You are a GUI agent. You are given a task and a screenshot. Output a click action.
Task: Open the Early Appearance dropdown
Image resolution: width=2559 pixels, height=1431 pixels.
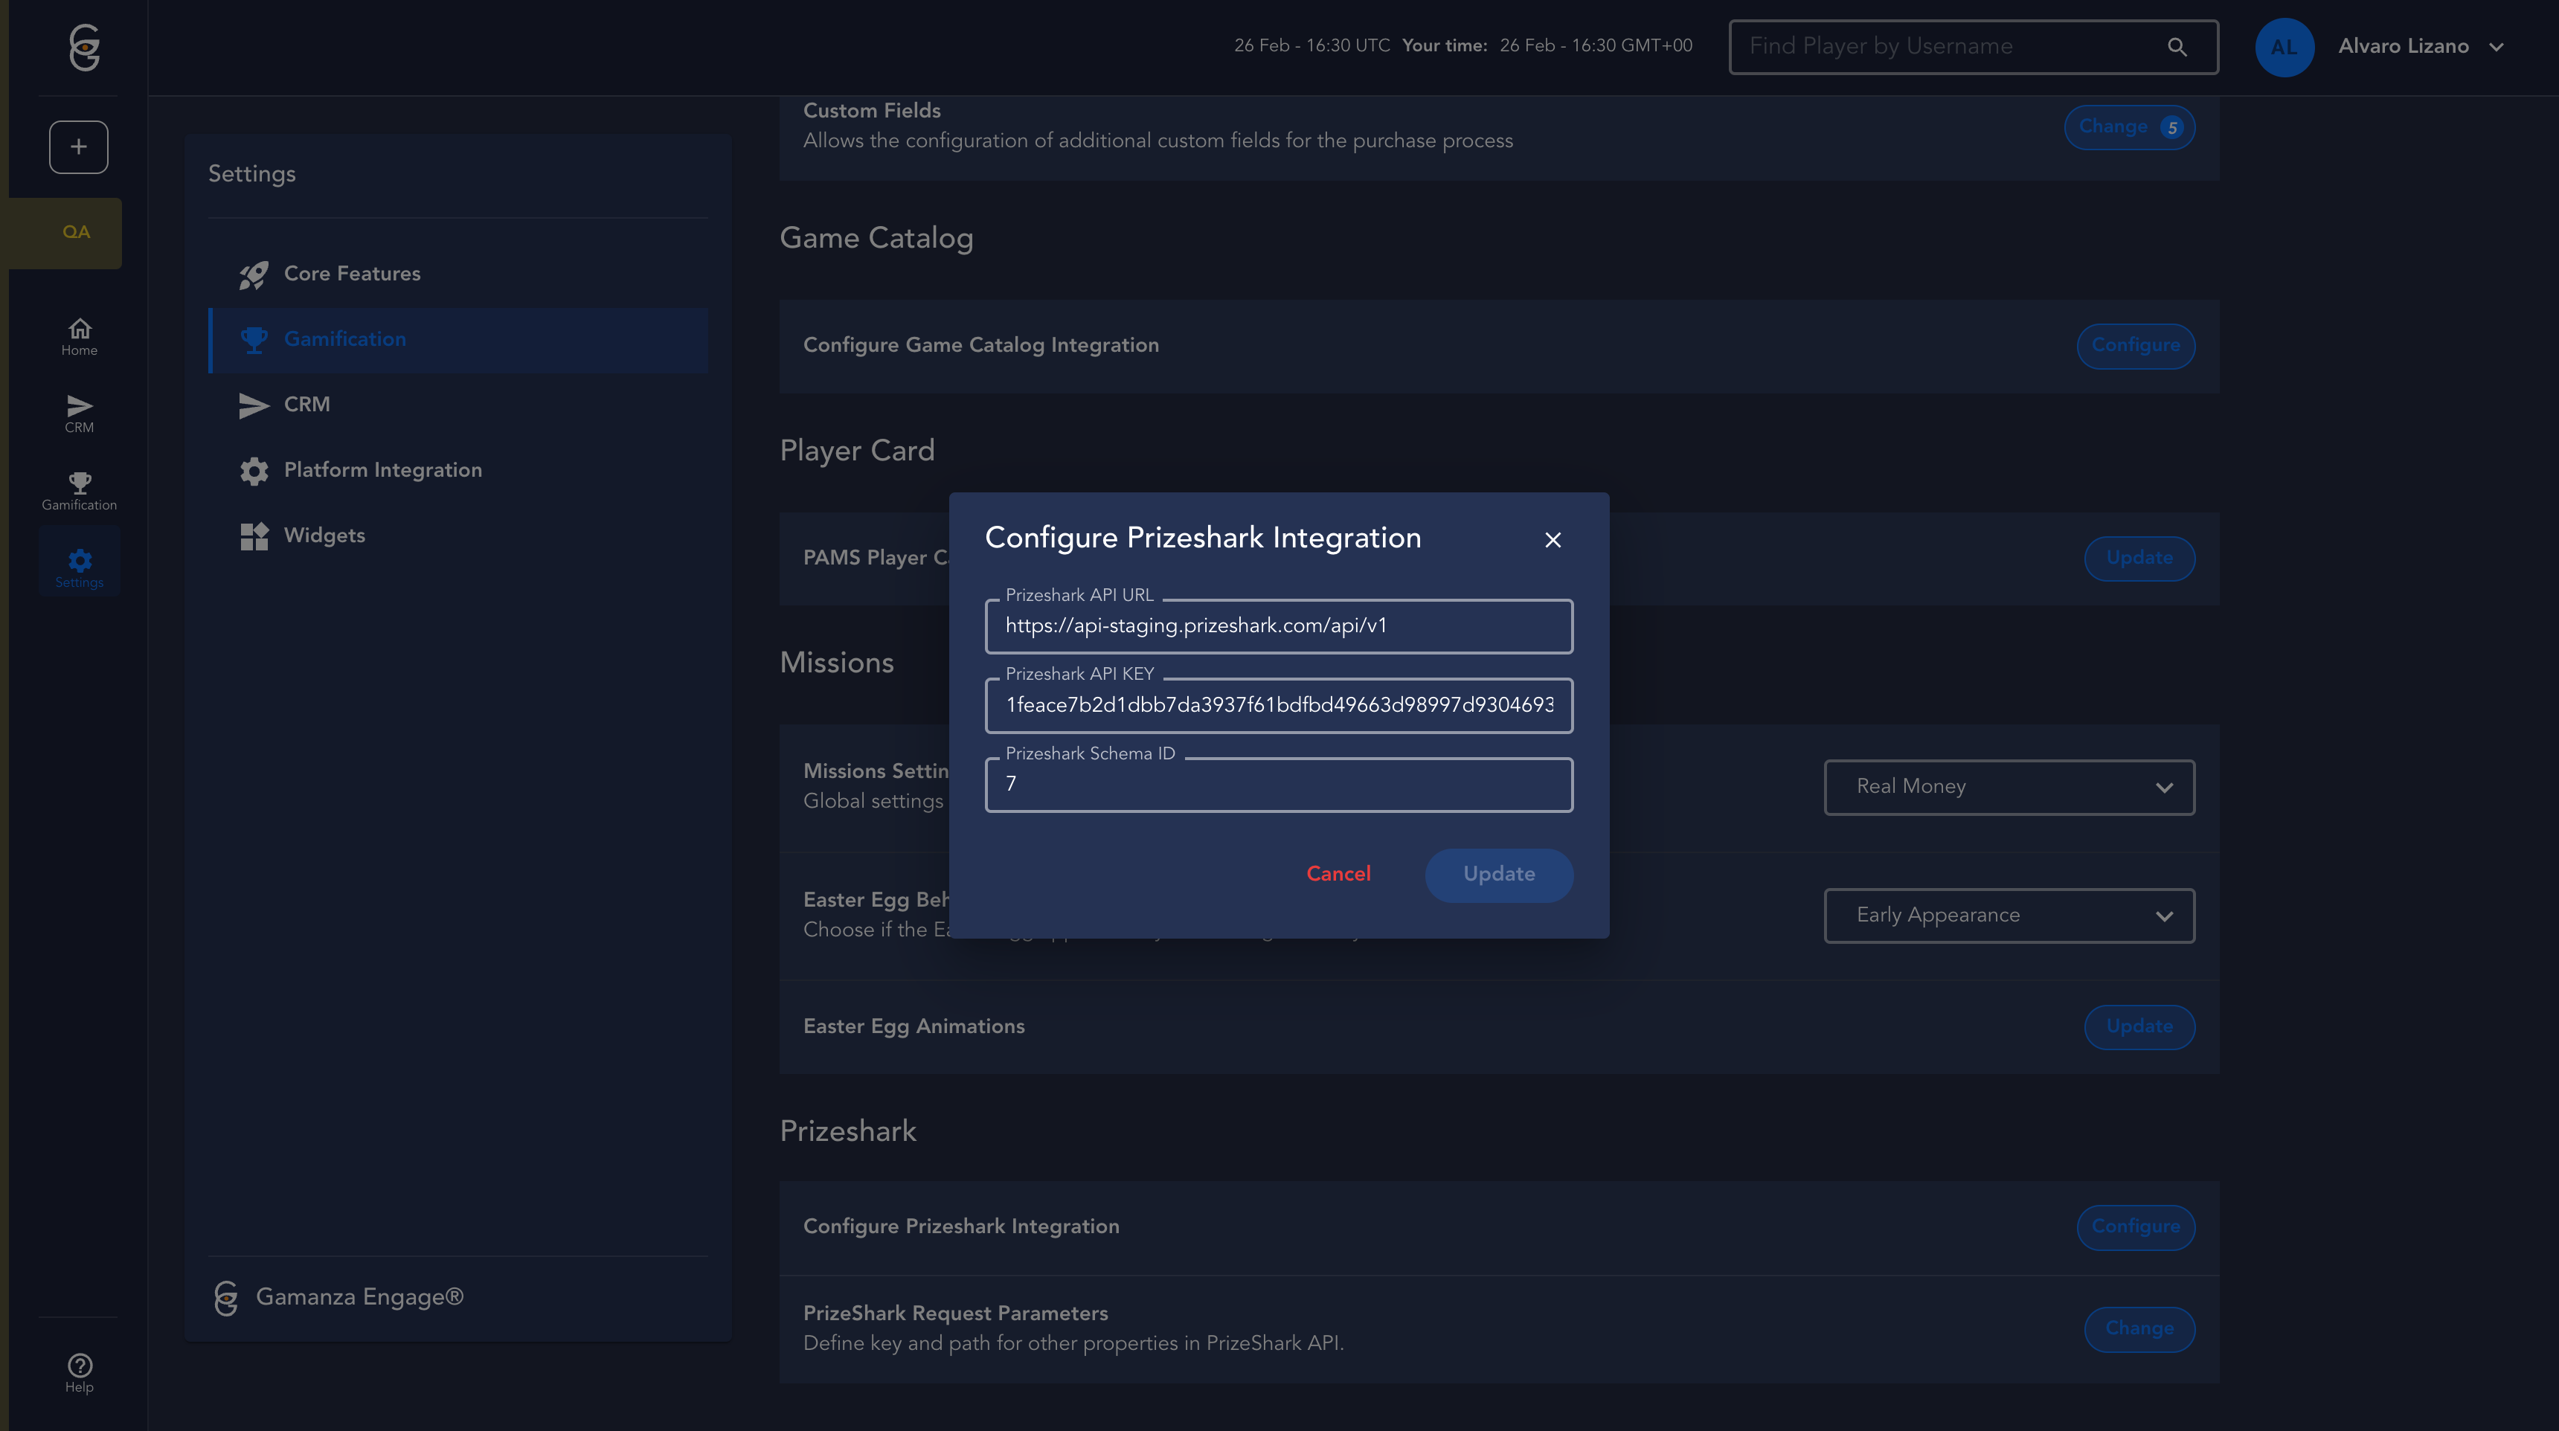point(2009,916)
